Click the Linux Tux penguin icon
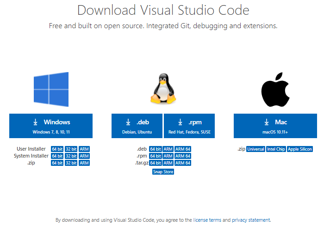This screenshot has width=324, height=231. pos(163,88)
